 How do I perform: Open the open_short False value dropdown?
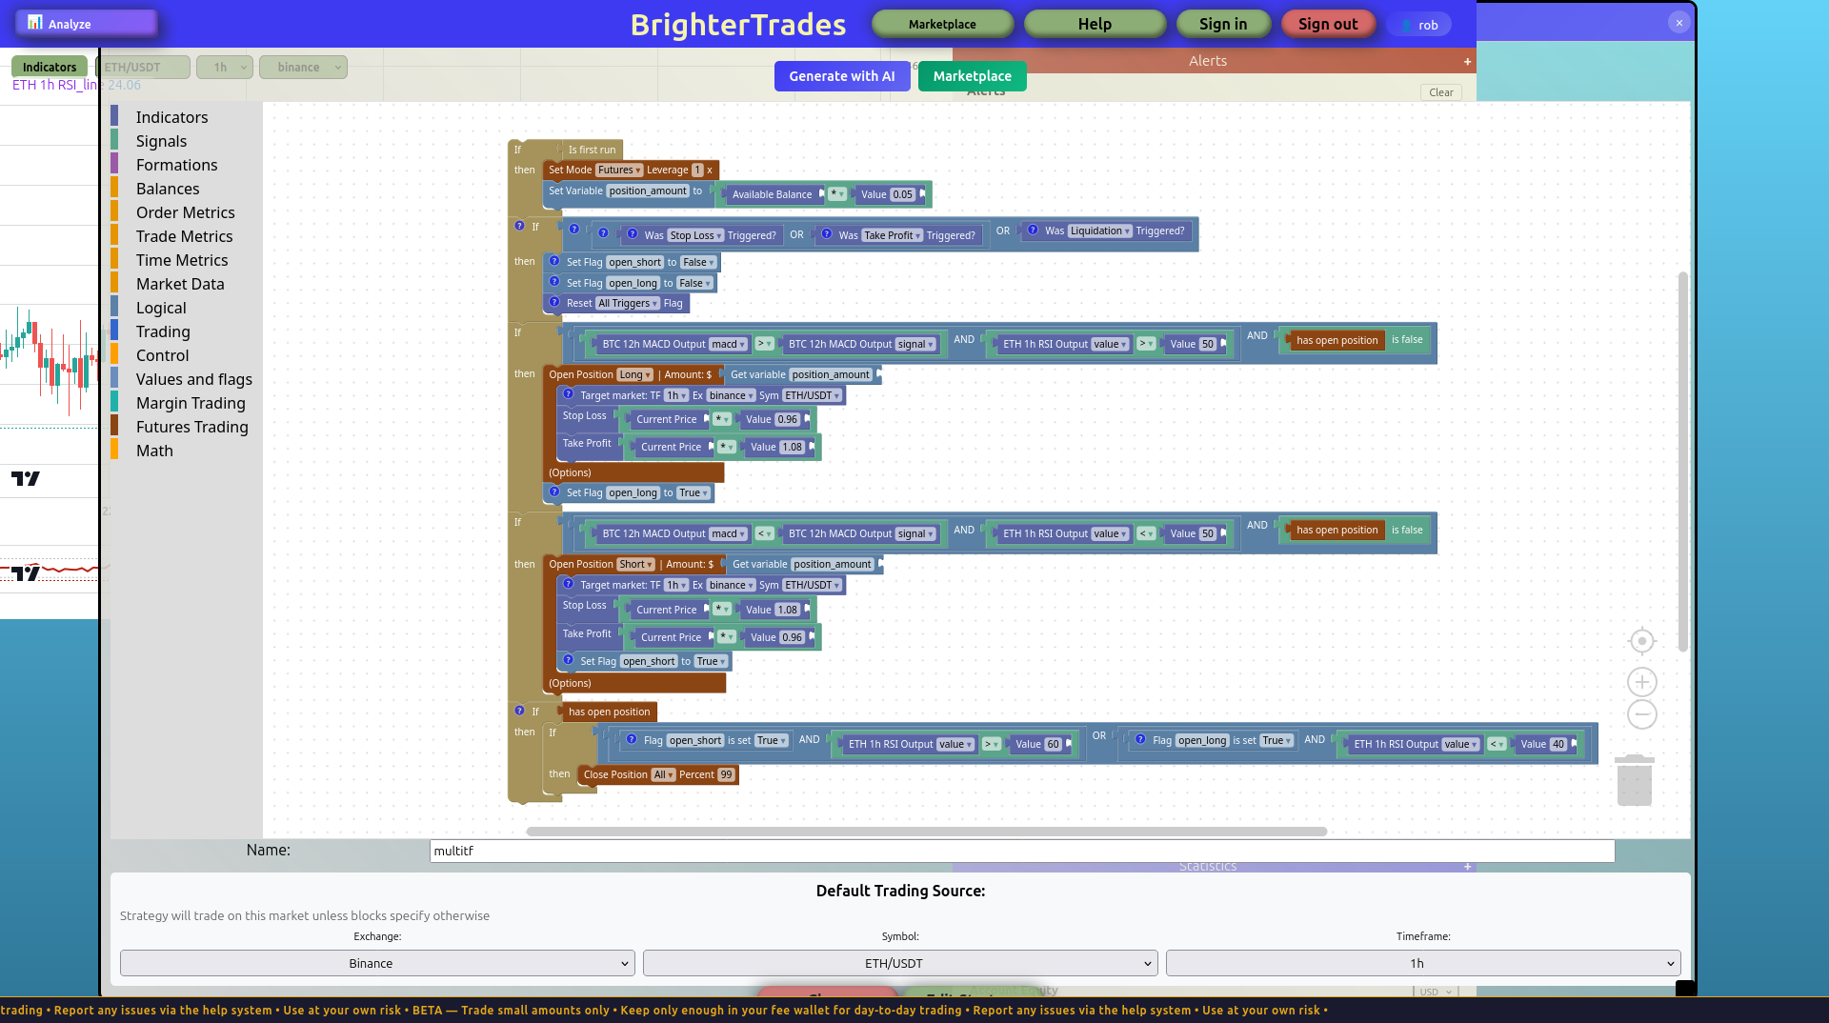(x=698, y=263)
